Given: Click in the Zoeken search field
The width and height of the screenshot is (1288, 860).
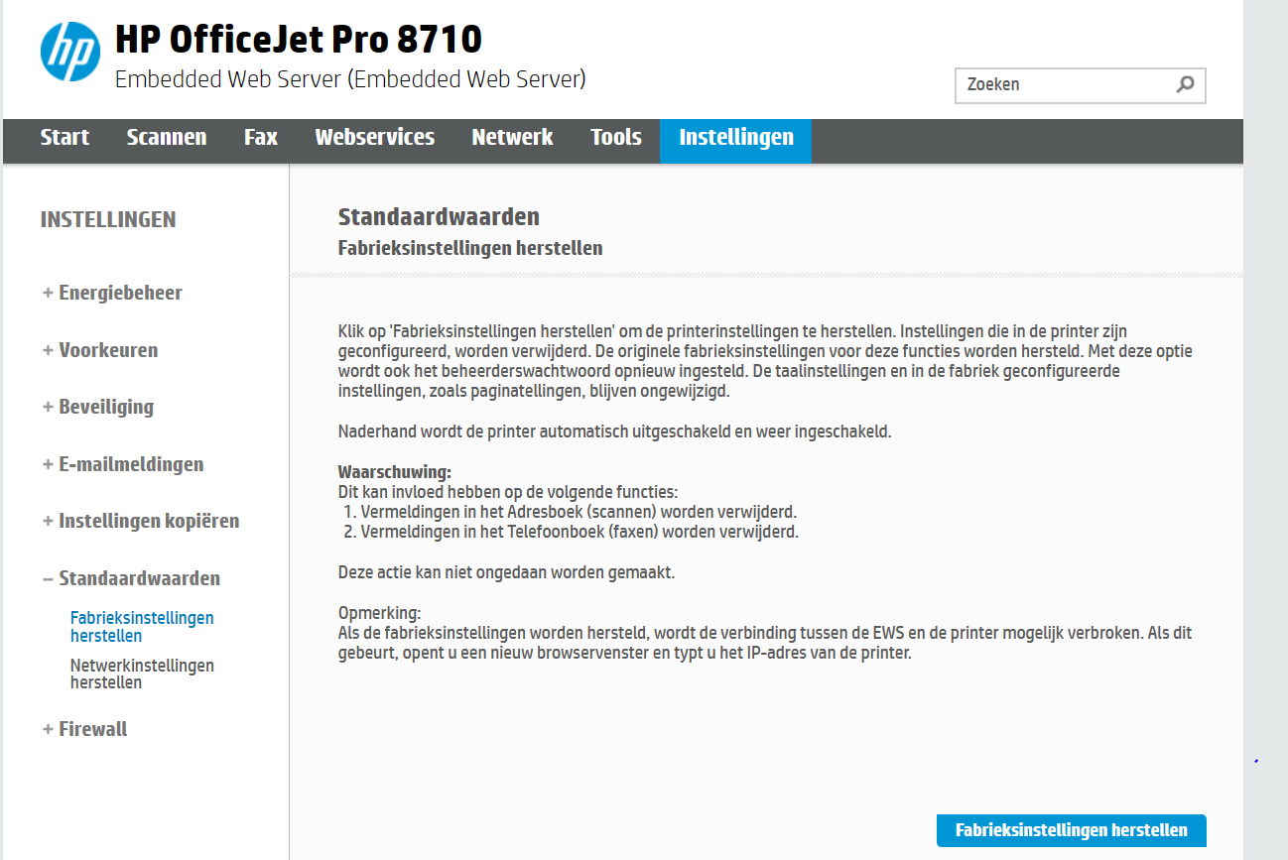Looking at the screenshot, I should 1062,85.
